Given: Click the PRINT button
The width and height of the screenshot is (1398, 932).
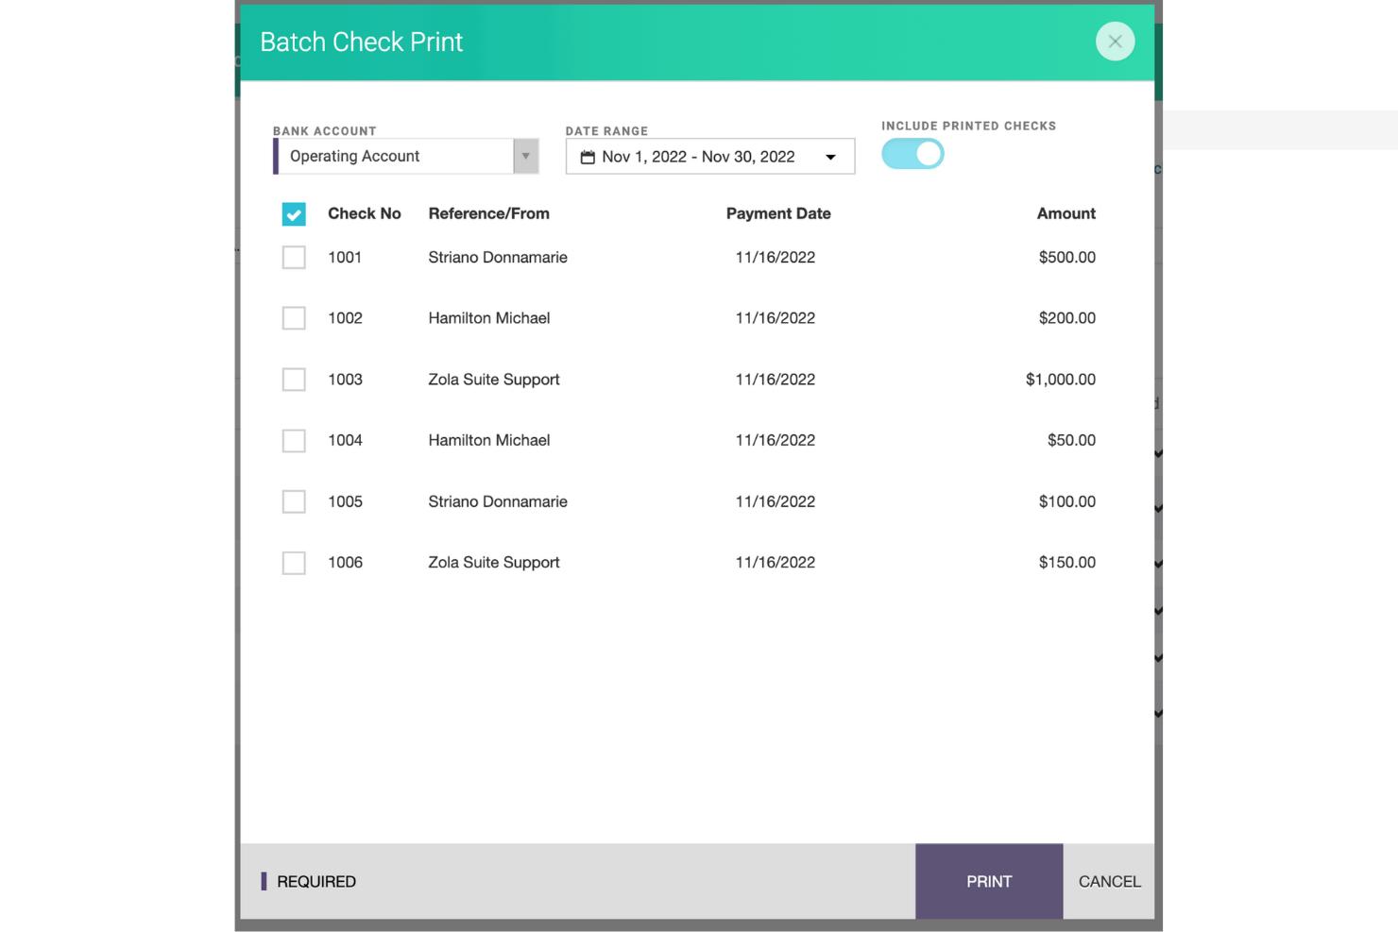Looking at the screenshot, I should click(x=989, y=881).
